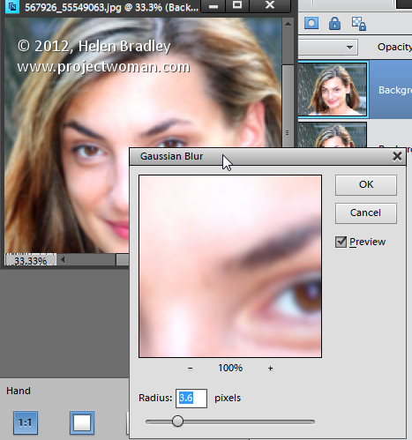Maximize the document window

coord(237,5)
